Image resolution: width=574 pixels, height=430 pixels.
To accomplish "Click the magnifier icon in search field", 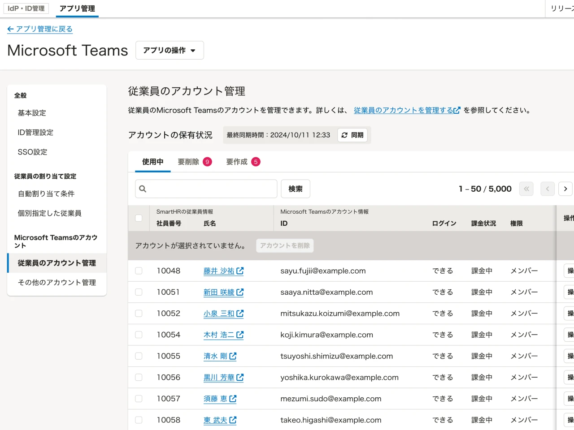I will pyautogui.click(x=143, y=189).
